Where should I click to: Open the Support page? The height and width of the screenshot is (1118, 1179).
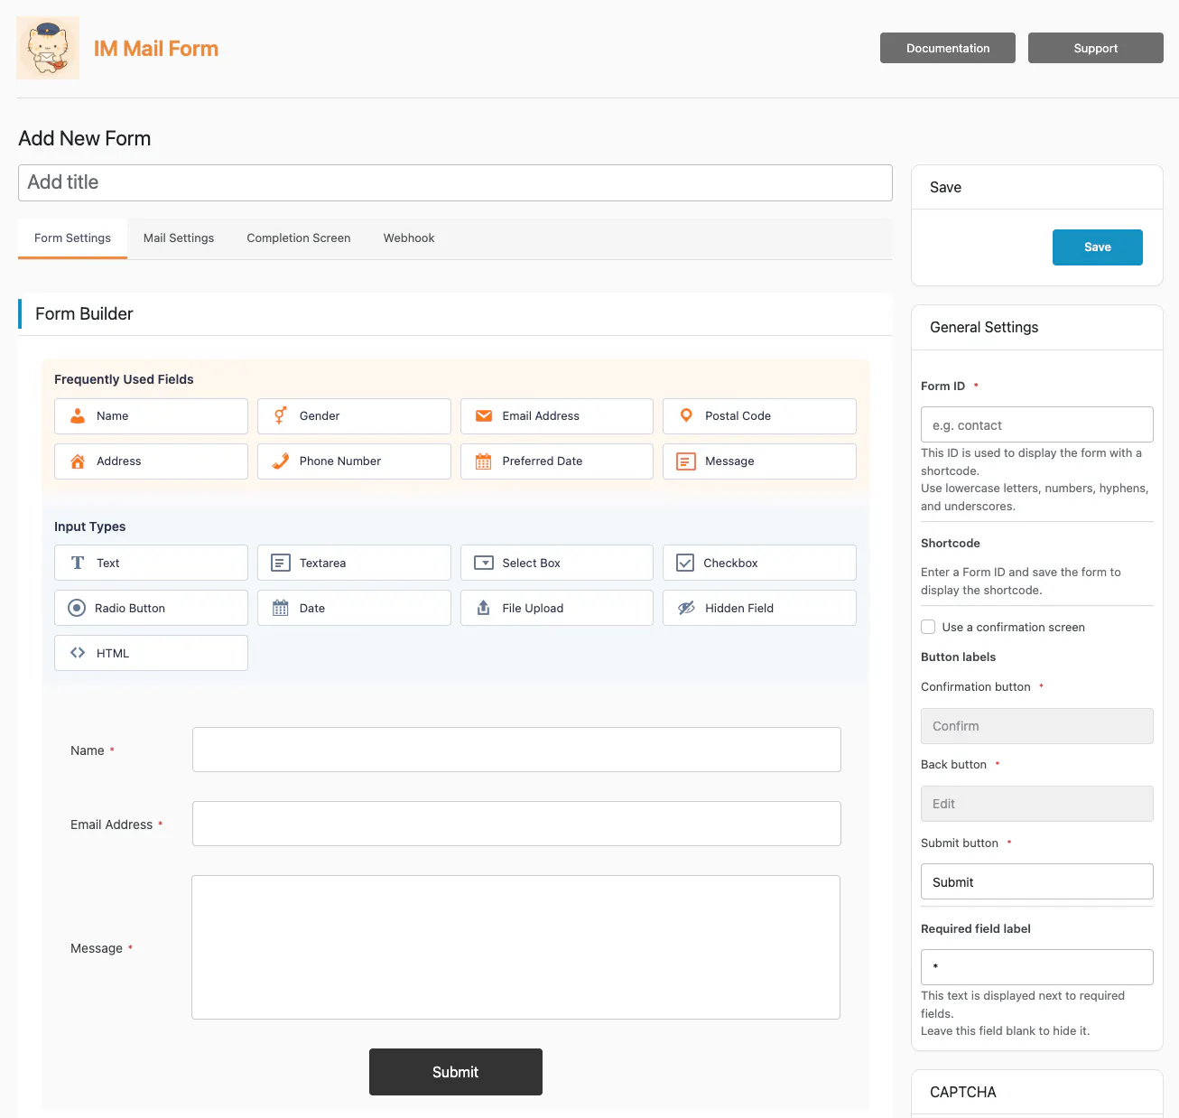coord(1096,48)
